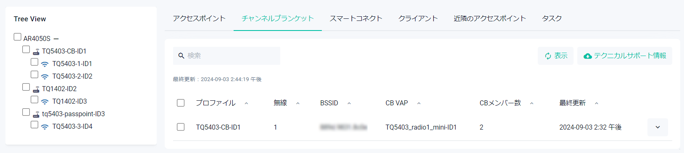Click the search magnifier icon

(181, 56)
